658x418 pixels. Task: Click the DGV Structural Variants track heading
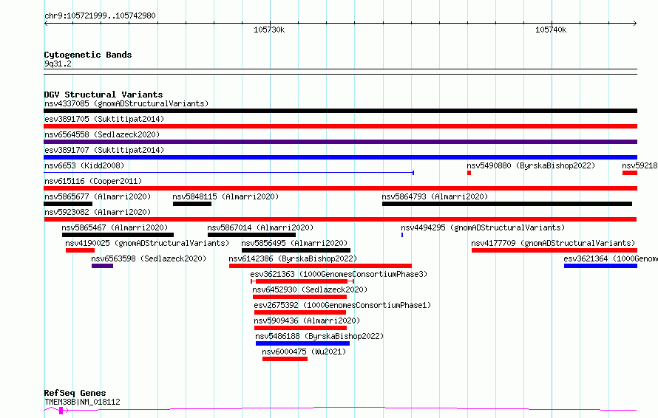click(104, 95)
